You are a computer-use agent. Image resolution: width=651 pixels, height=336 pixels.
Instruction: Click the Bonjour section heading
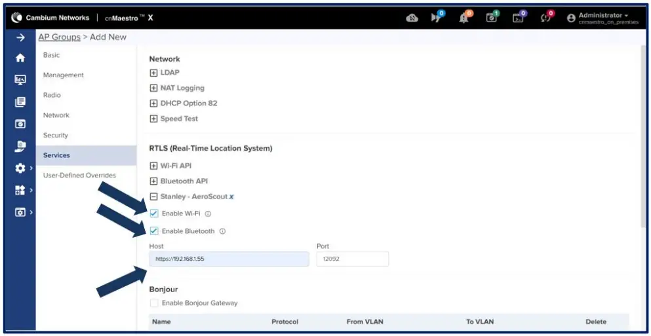[x=164, y=289]
